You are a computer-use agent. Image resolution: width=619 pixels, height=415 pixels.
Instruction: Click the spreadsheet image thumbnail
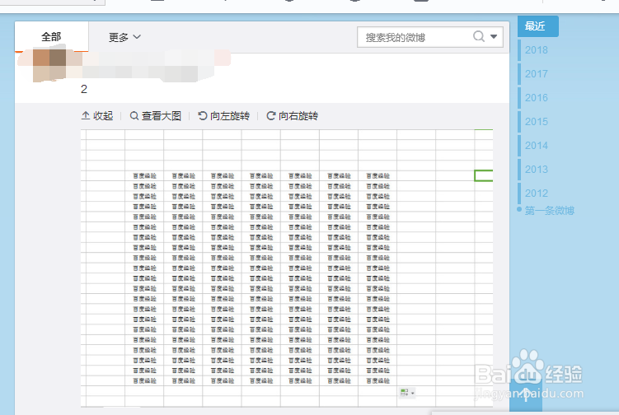pos(287,268)
